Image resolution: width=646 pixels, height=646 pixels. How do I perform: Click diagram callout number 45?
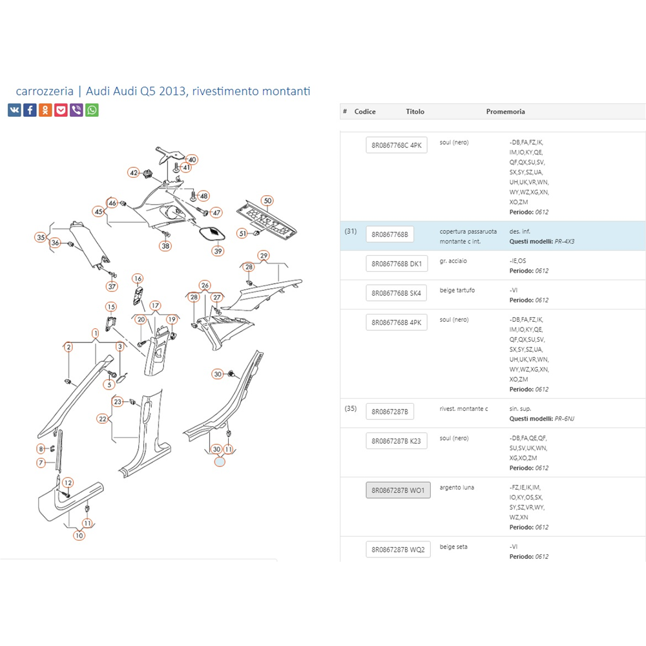point(98,212)
